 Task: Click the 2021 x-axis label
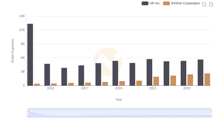(x=153, y=88)
